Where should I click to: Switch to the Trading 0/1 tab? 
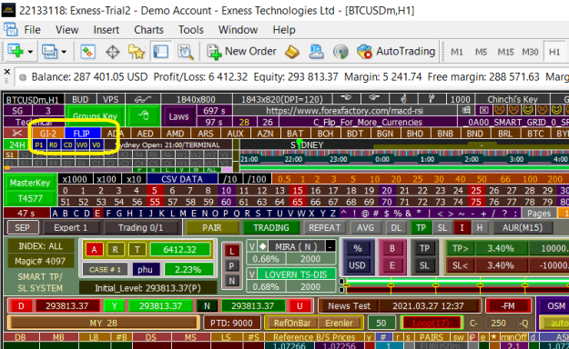[x=140, y=227]
